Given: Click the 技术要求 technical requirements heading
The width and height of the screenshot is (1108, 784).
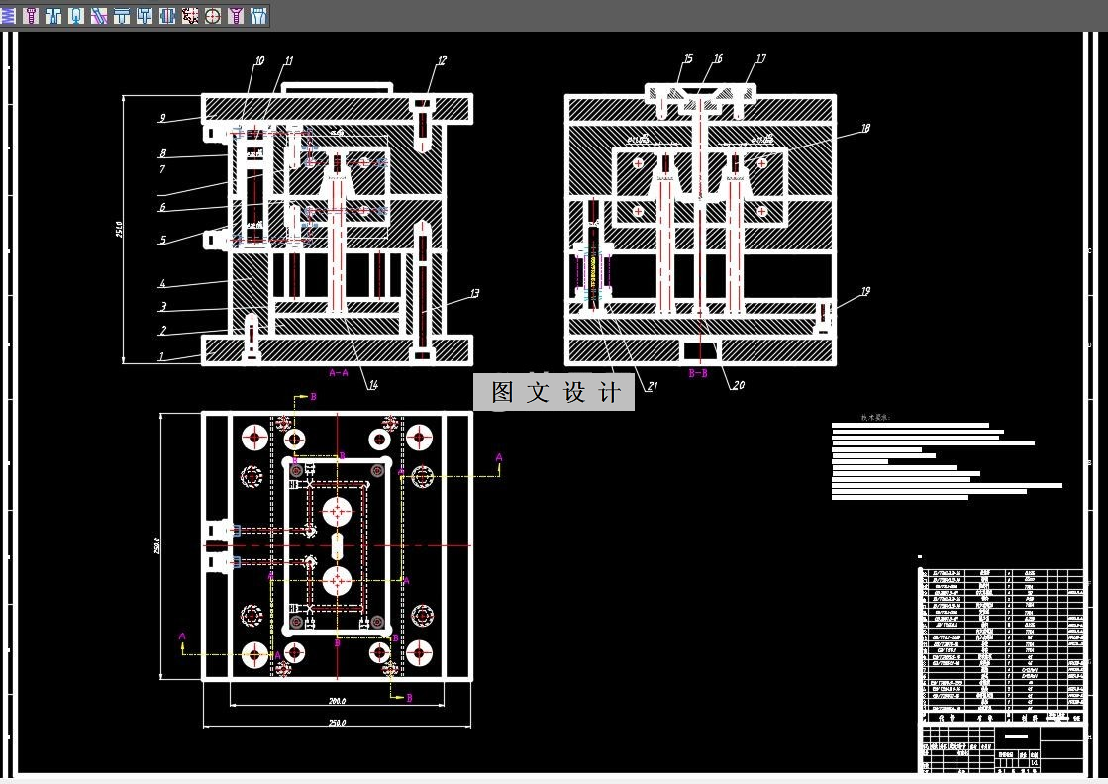Looking at the screenshot, I should pyautogui.click(x=874, y=418).
